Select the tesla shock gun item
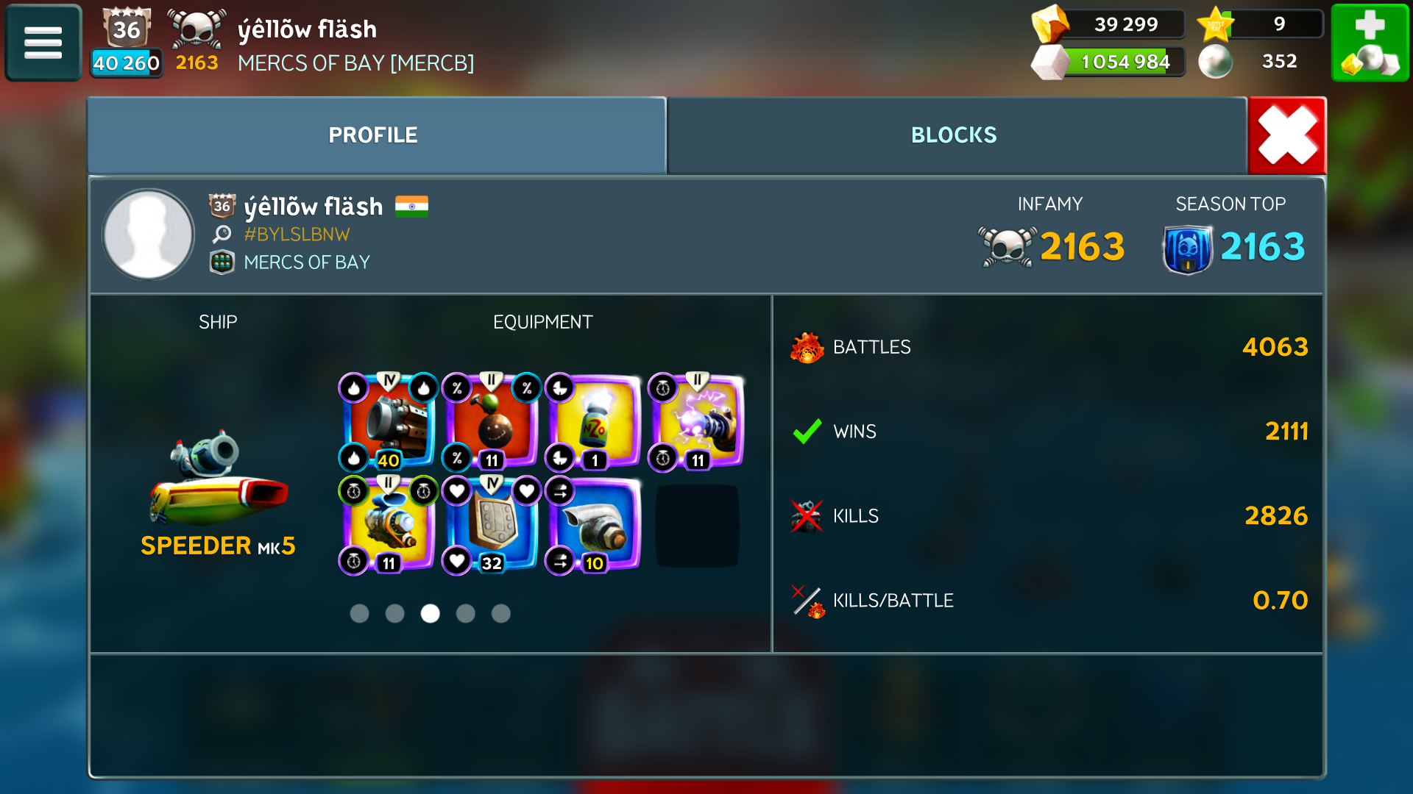This screenshot has height=794, width=1413. [x=698, y=422]
